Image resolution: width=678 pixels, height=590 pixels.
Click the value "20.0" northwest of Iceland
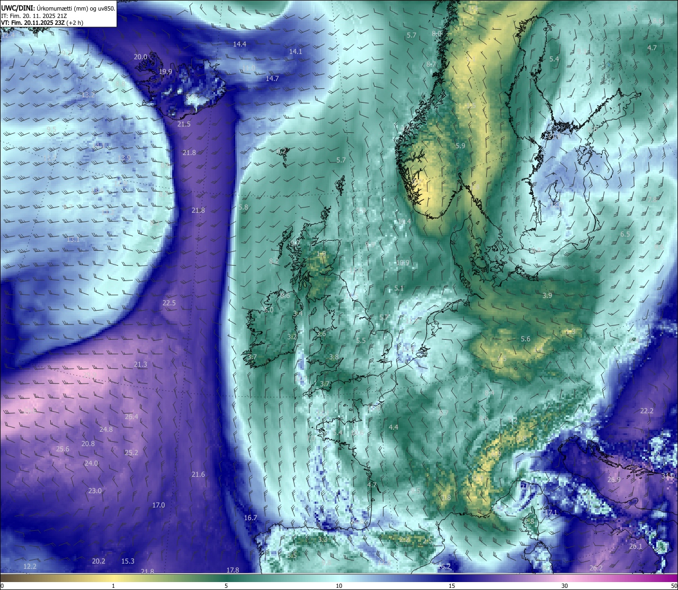pos(140,57)
